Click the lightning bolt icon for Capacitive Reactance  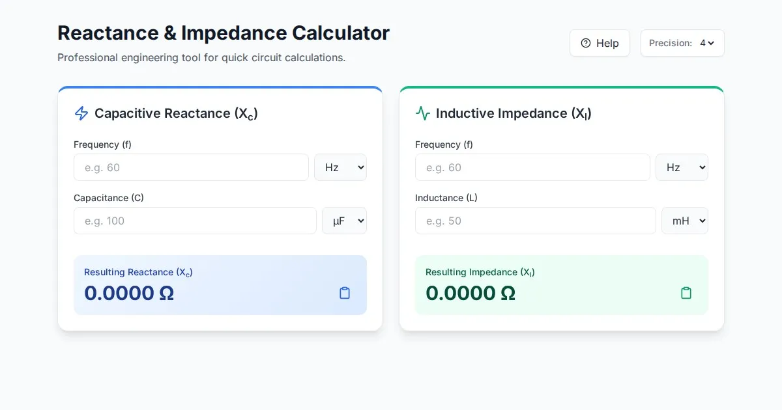pyautogui.click(x=81, y=113)
